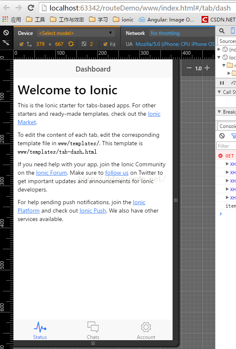
Task: Click the console Filter text box
Action: (226, 146)
